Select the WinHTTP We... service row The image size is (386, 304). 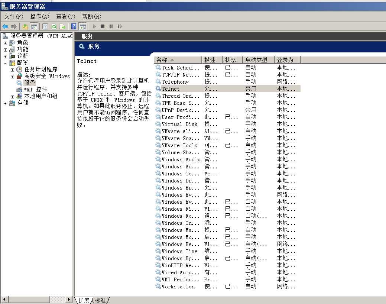click(227, 265)
